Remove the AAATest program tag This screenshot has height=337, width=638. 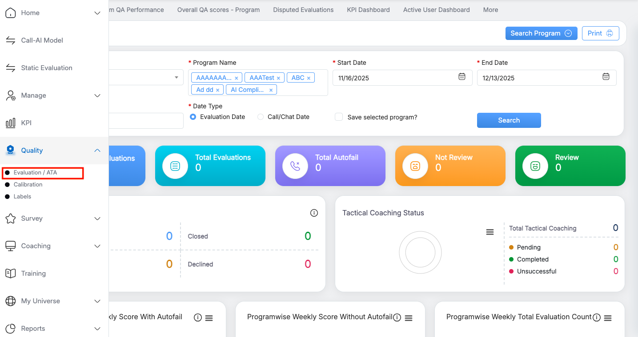coord(278,78)
